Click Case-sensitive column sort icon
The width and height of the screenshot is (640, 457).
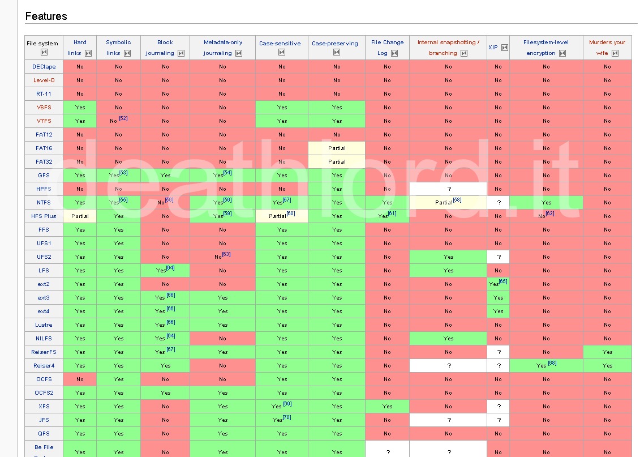pos(282,52)
